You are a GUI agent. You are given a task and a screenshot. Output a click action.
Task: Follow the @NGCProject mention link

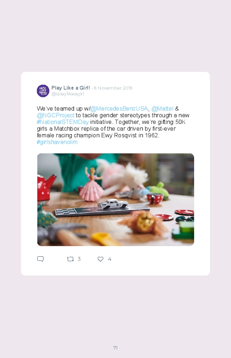coord(56,115)
